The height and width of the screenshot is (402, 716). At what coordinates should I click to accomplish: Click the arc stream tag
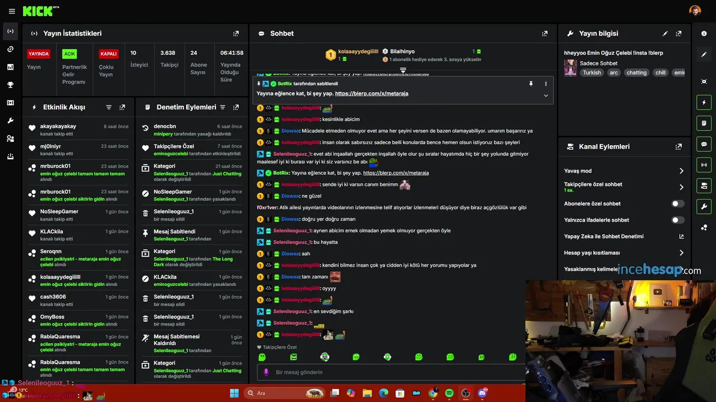pyautogui.click(x=614, y=73)
